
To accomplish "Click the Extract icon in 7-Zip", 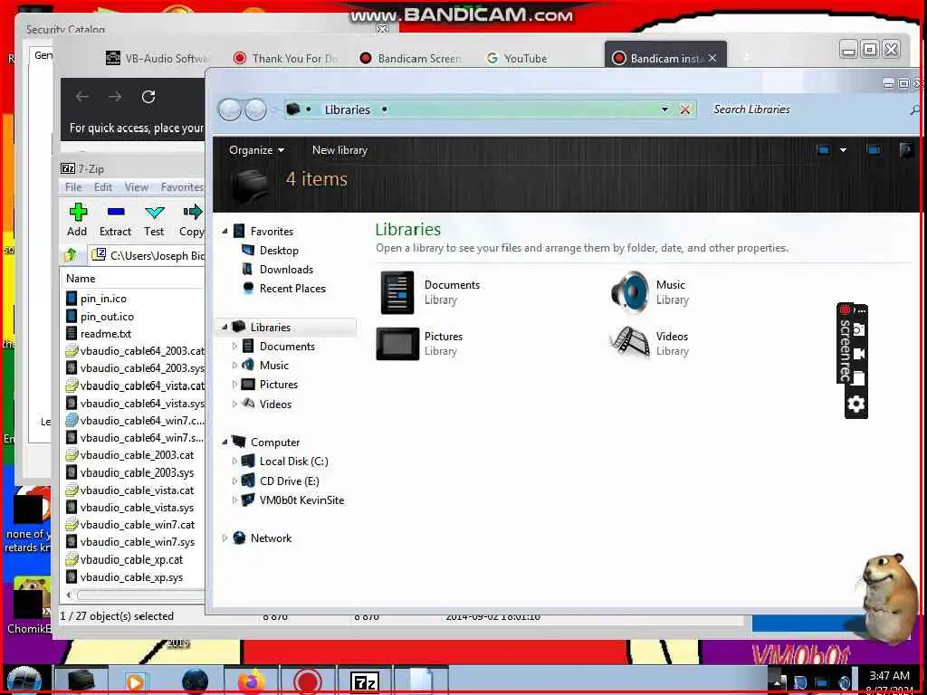I will tap(115, 212).
